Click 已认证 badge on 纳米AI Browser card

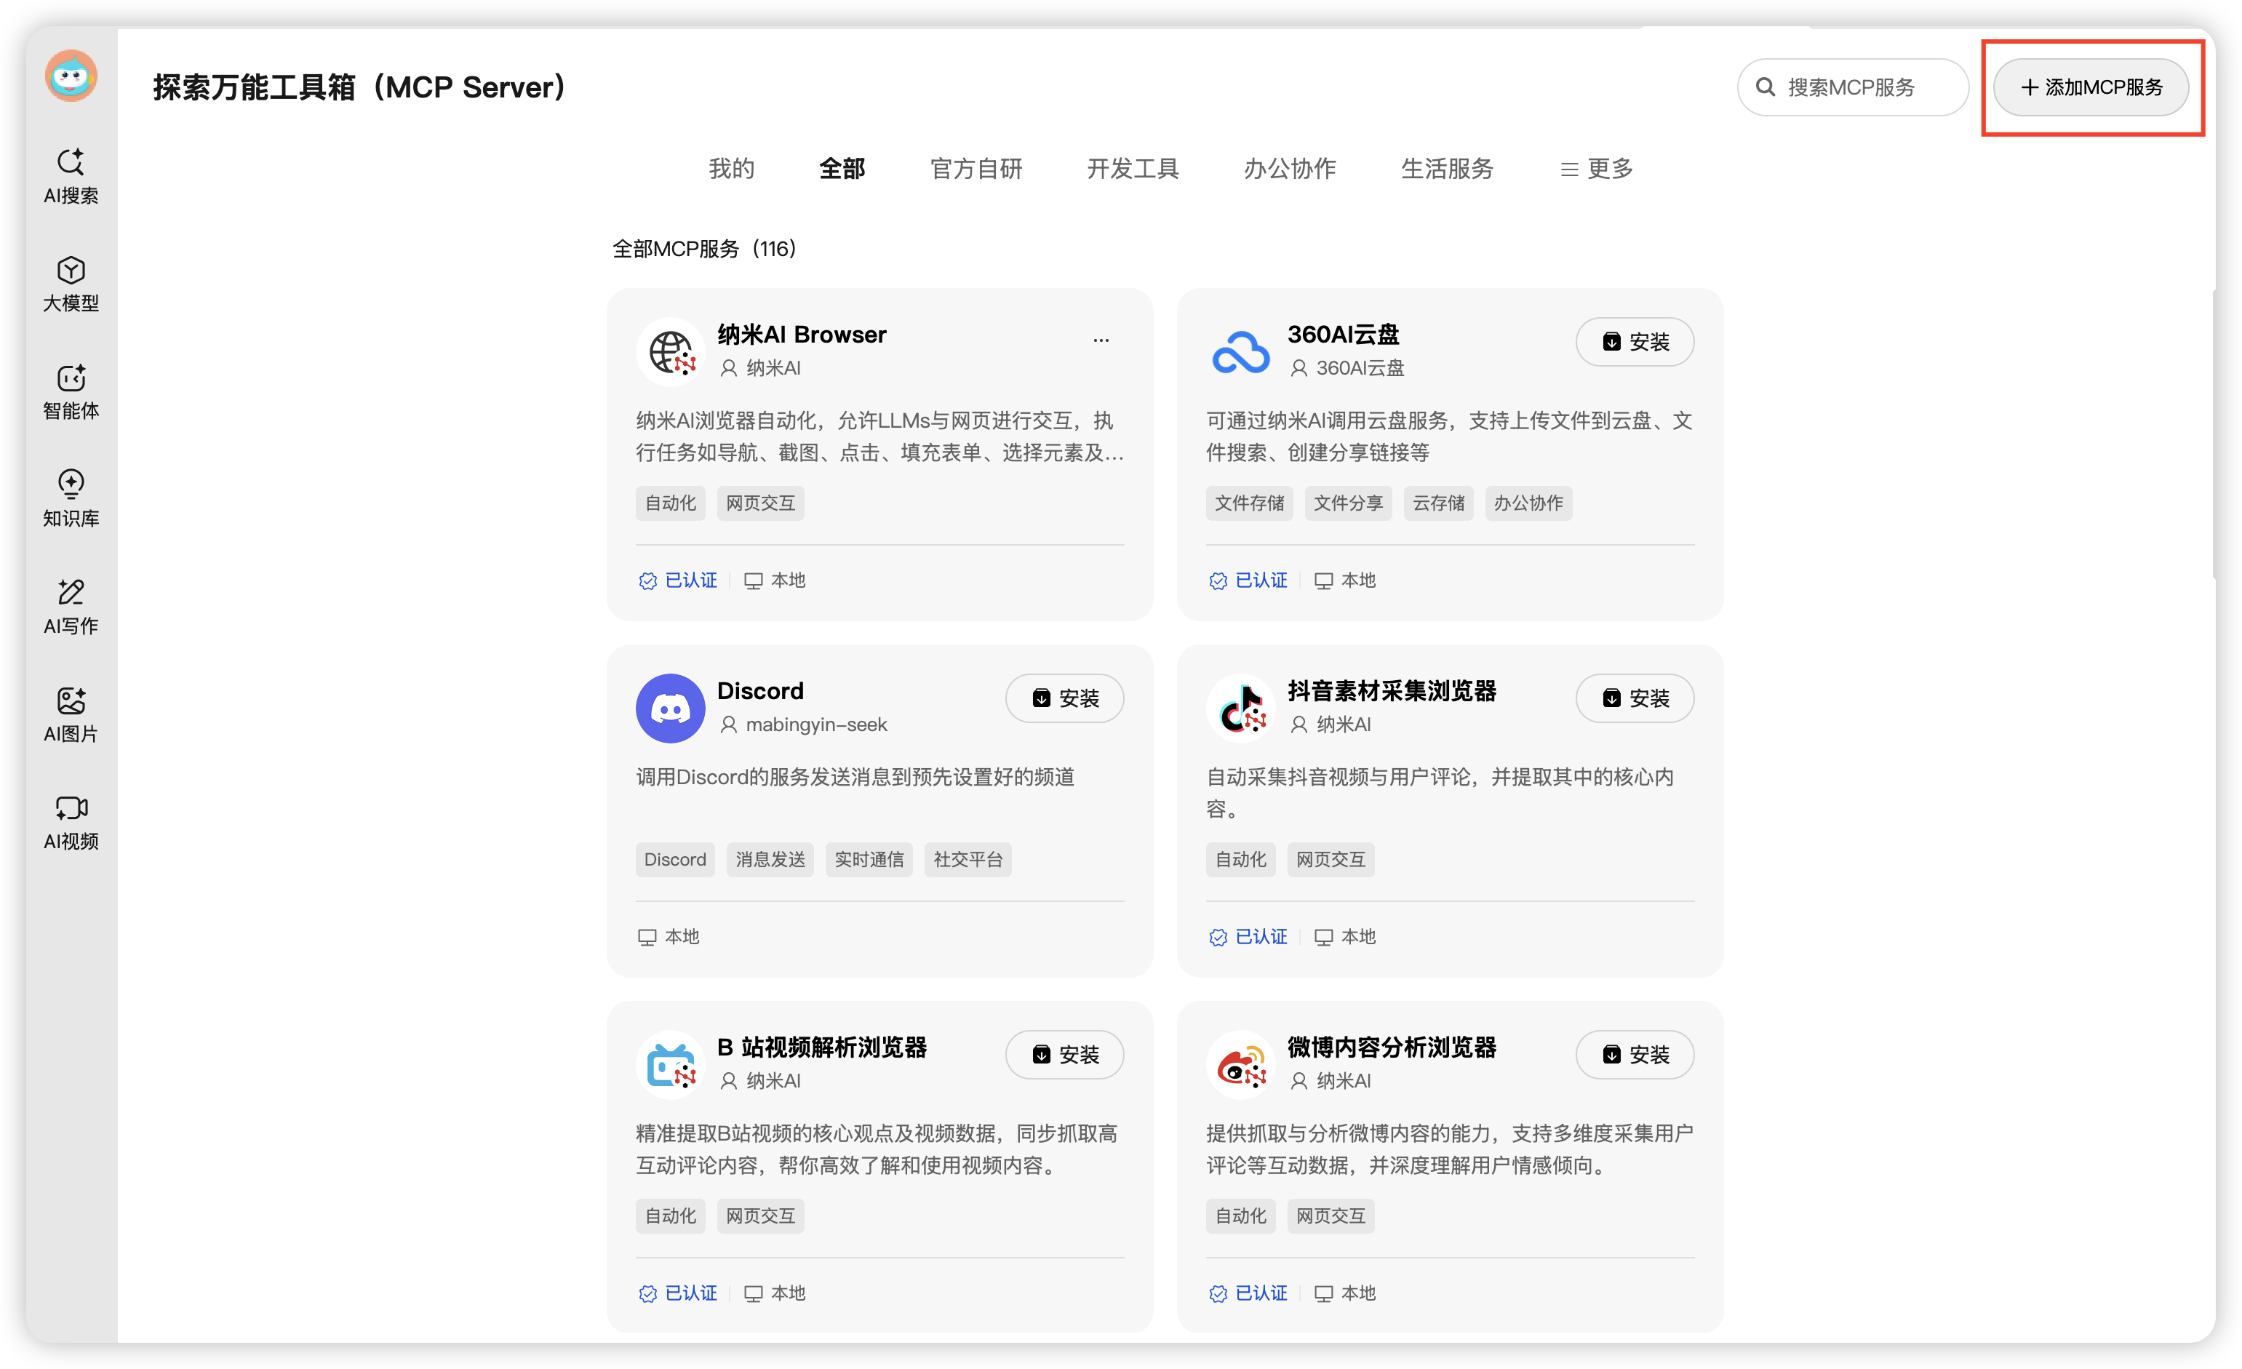[x=678, y=580]
